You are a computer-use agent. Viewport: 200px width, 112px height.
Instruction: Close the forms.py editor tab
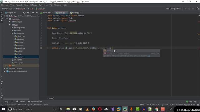(81, 13)
